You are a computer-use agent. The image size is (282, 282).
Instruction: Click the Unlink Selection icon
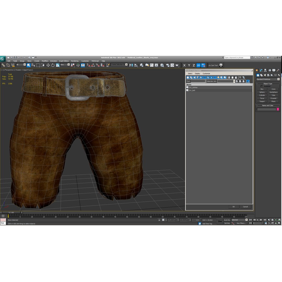pyautogui.click(x=8, y=65)
